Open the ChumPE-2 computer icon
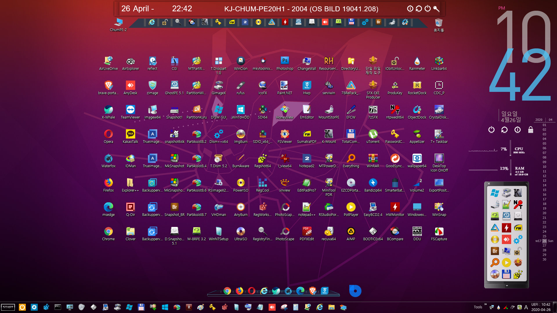The width and height of the screenshot is (557, 313). pyautogui.click(x=118, y=25)
